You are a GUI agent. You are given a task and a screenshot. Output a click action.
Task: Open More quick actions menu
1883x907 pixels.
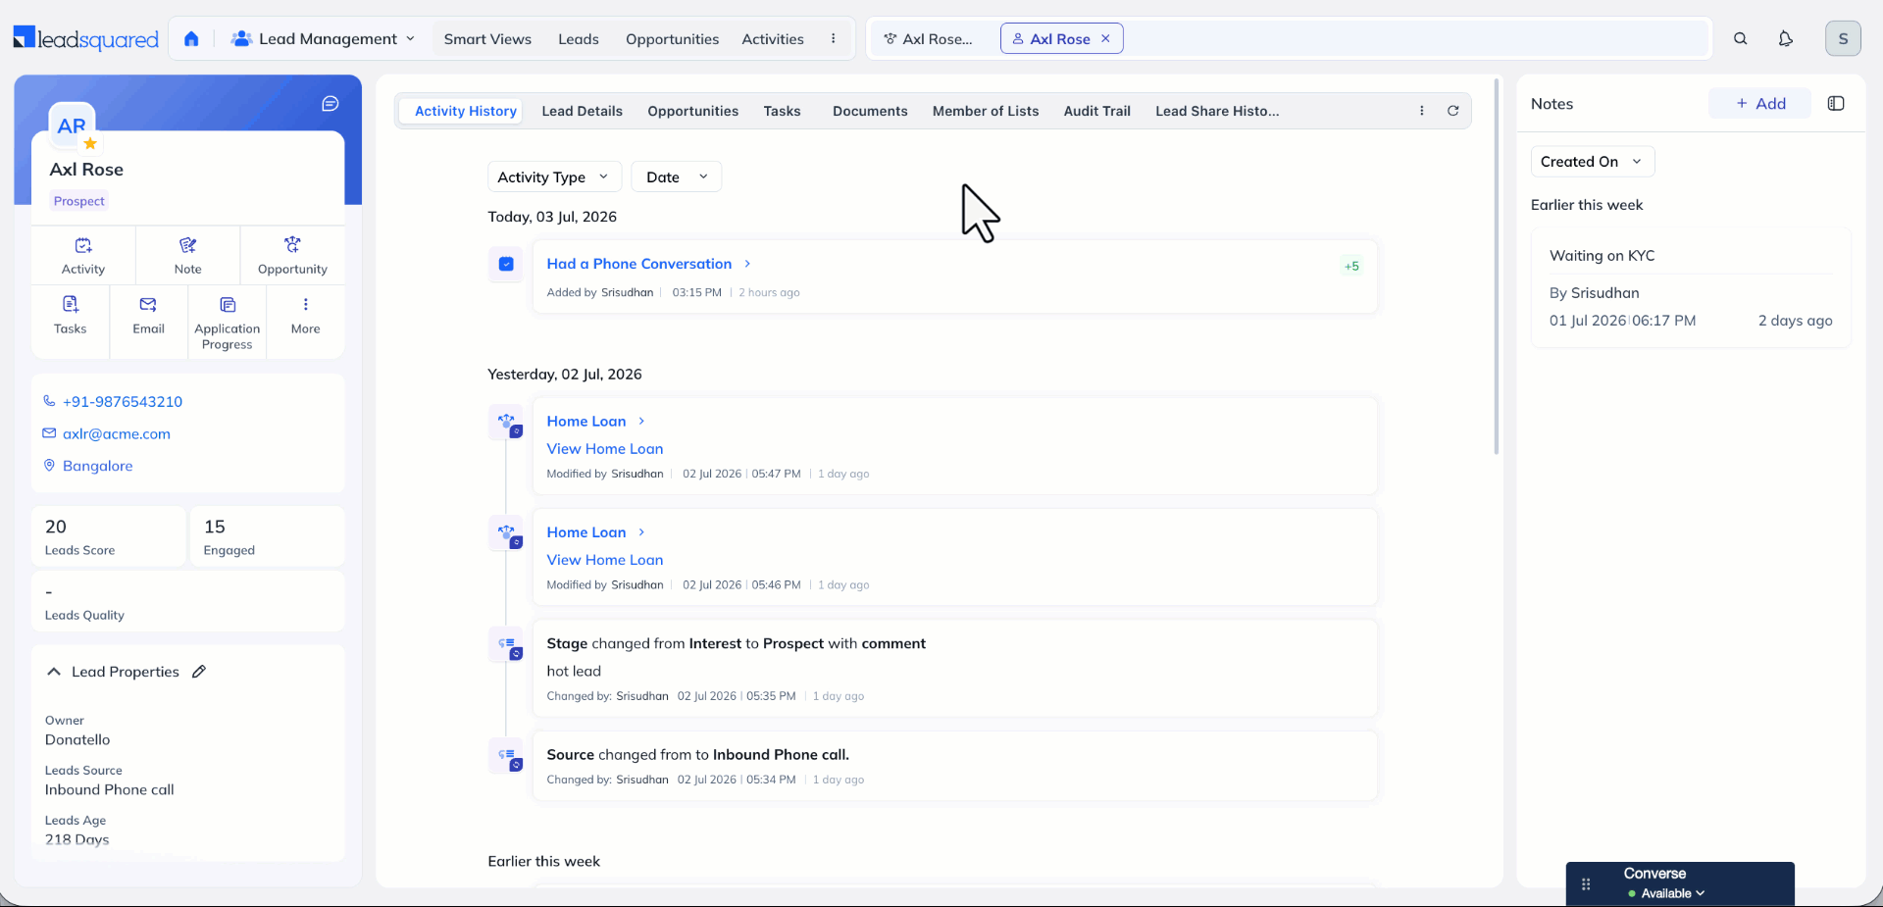(305, 316)
